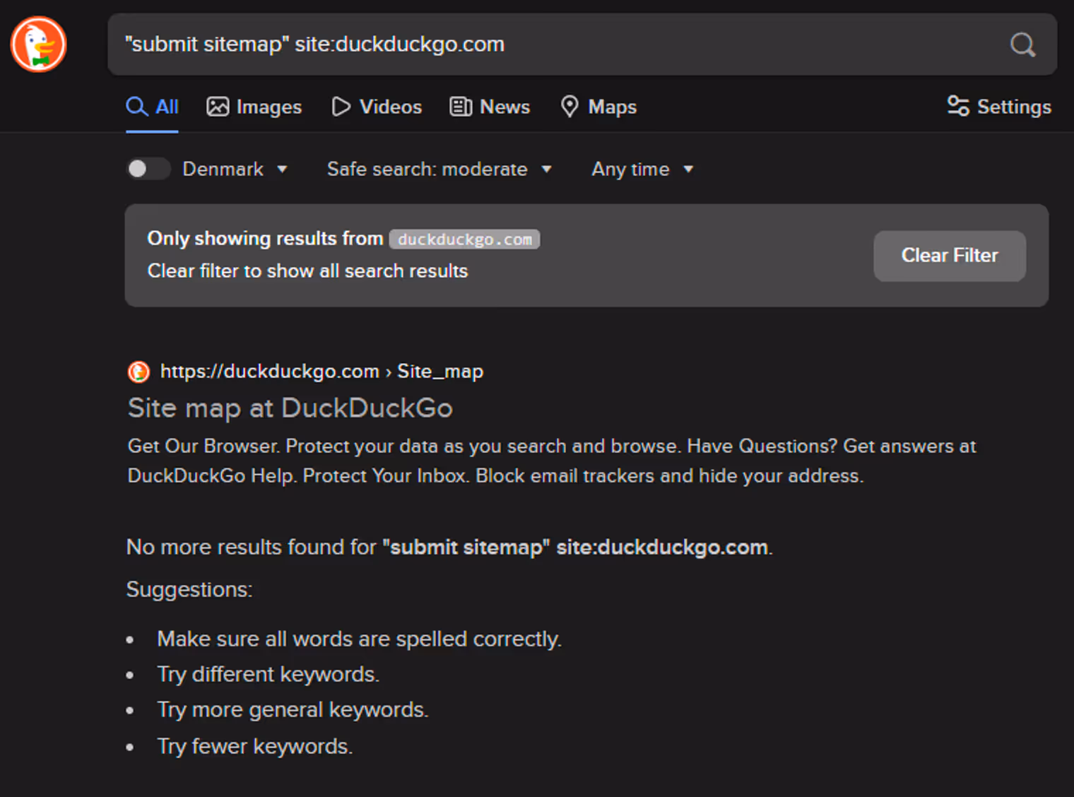This screenshot has height=797, width=1074.
Task: Open the Site map at DuckDuckGo result
Action: click(290, 408)
